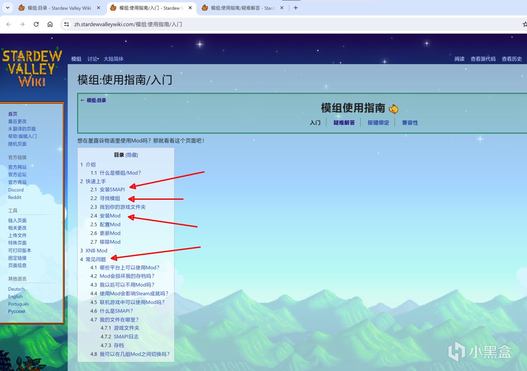Screen dimensions: 527x371
Task: Jump to 4.3 我以后可以不用Mod吗？
Action: (123, 285)
